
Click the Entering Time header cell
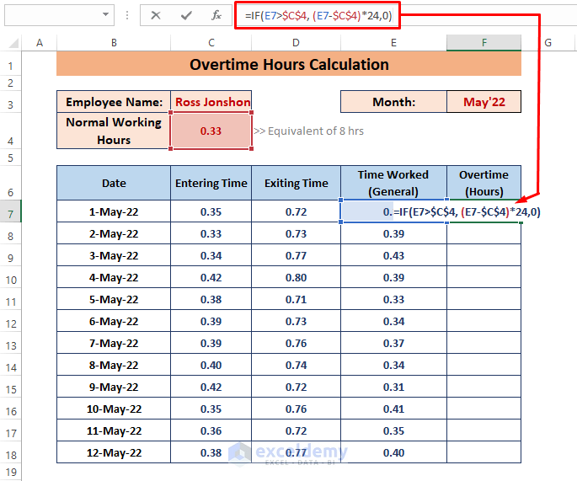tap(211, 183)
